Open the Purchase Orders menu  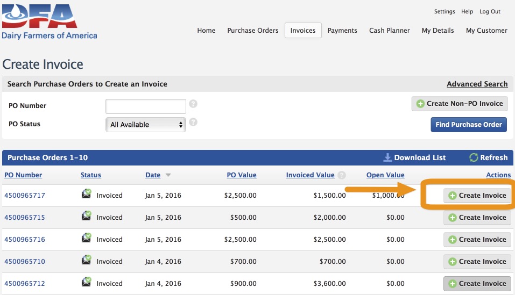click(252, 31)
